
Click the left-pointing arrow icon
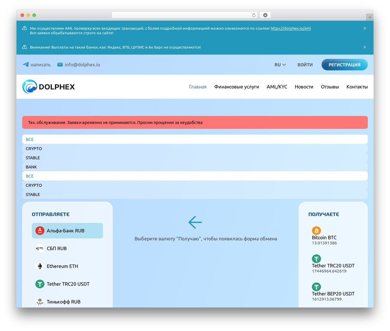pyautogui.click(x=195, y=222)
